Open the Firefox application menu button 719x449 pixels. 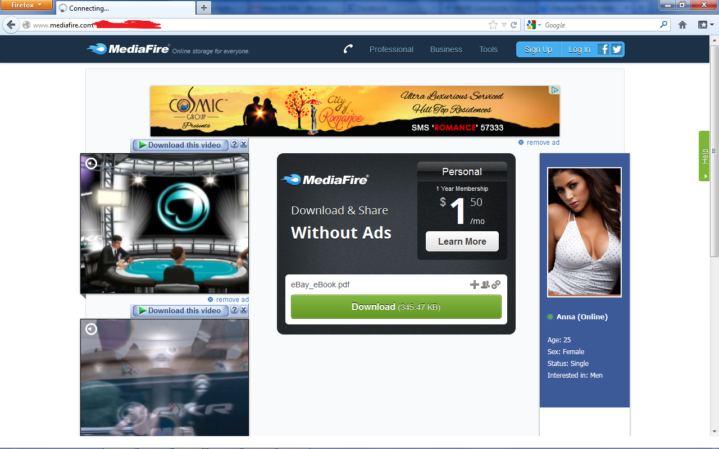click(x=26, y=5)
